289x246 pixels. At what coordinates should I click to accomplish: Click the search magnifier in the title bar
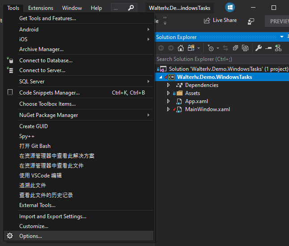(131, 8)
